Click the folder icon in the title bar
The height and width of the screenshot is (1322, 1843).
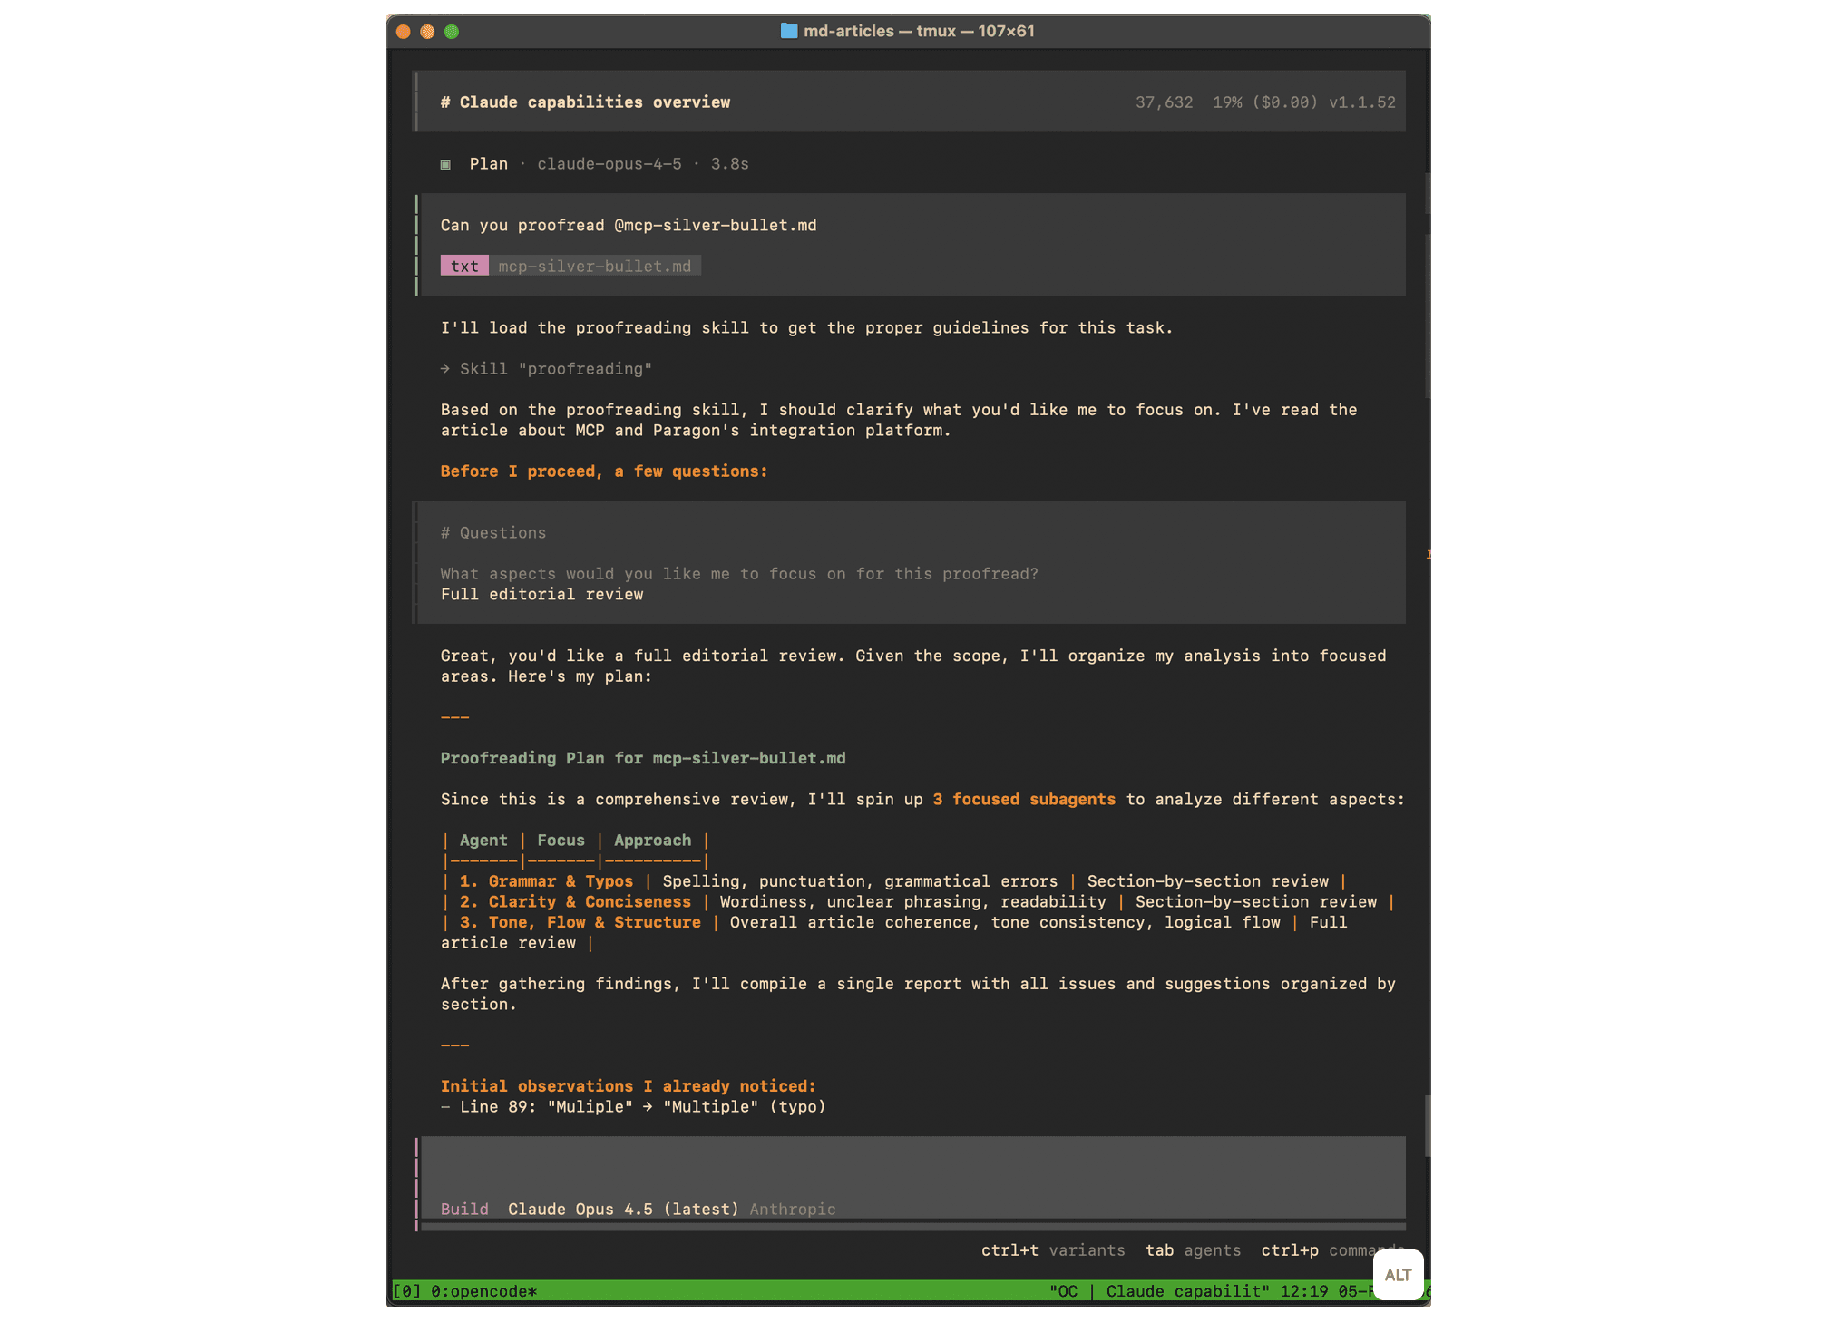[788, 31]
